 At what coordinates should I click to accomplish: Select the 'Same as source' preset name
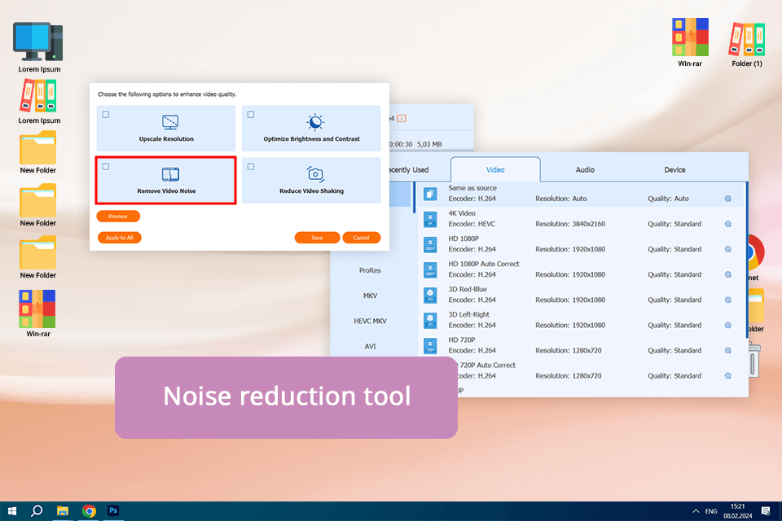click(472, 188)
